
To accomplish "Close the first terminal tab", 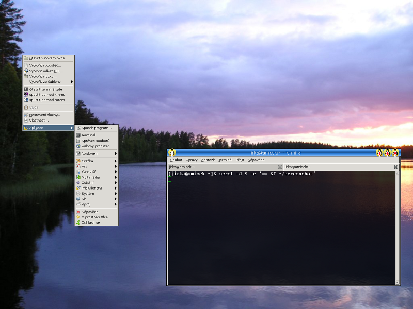I will tap(280, 167).
